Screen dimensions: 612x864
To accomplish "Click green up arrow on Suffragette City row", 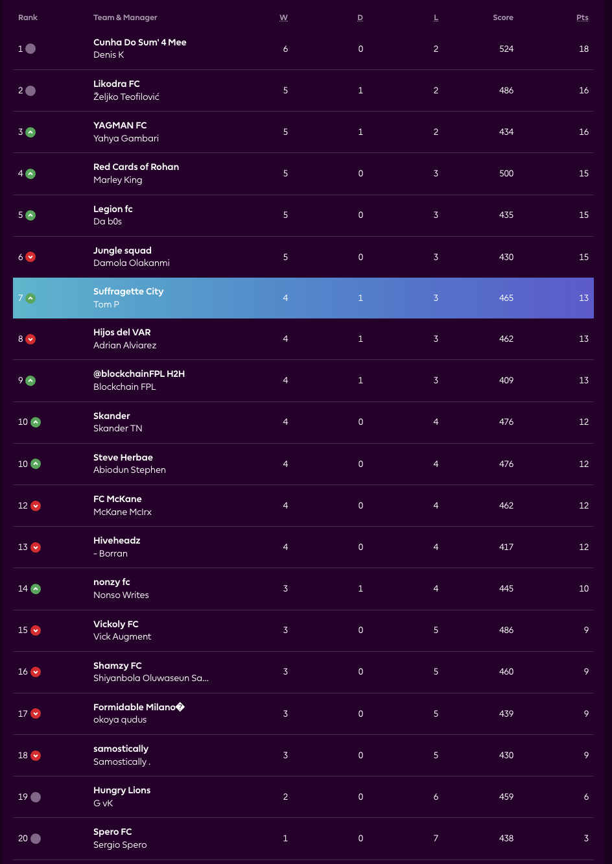I will (30, 298).
